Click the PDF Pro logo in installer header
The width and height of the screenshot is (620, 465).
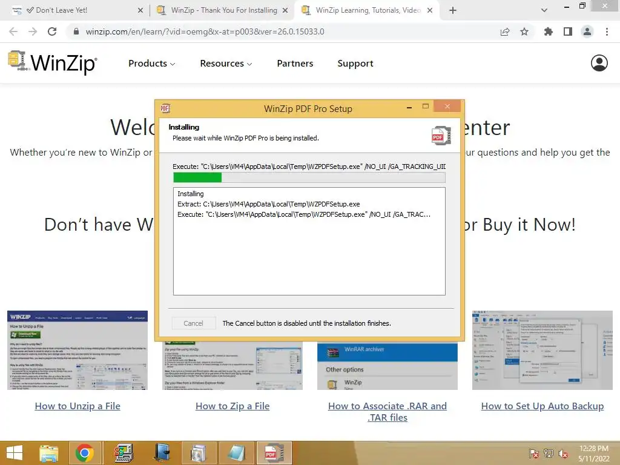441,135
